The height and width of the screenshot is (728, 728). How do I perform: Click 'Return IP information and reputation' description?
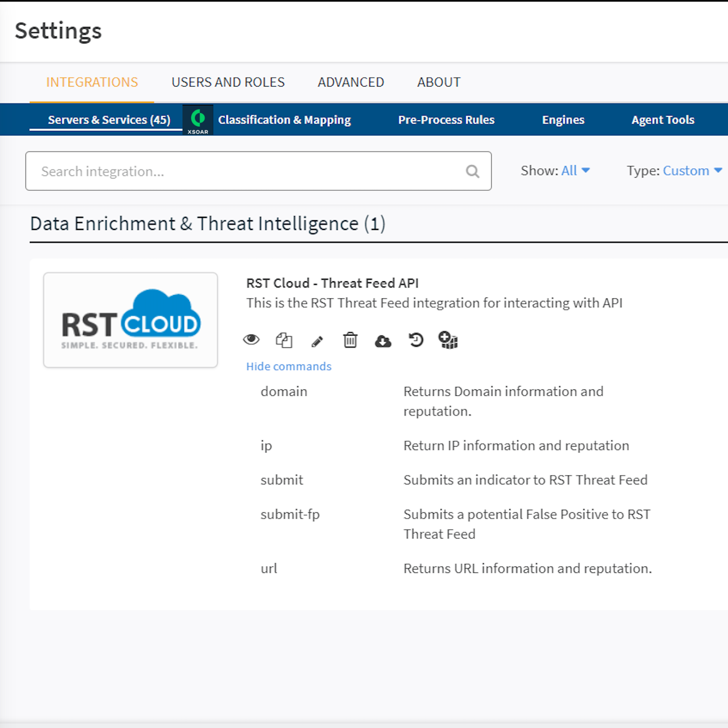coord(516,446)
